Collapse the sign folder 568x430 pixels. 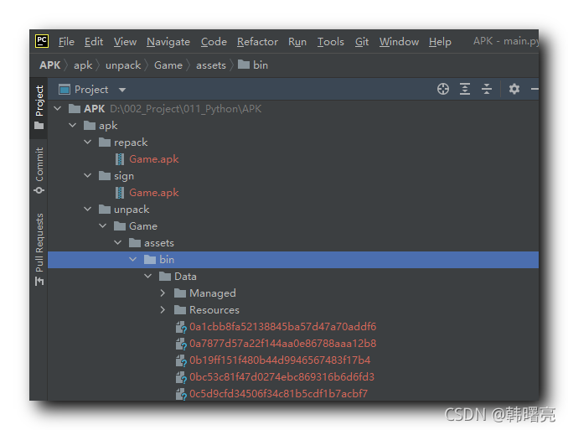tap(88, 176)
